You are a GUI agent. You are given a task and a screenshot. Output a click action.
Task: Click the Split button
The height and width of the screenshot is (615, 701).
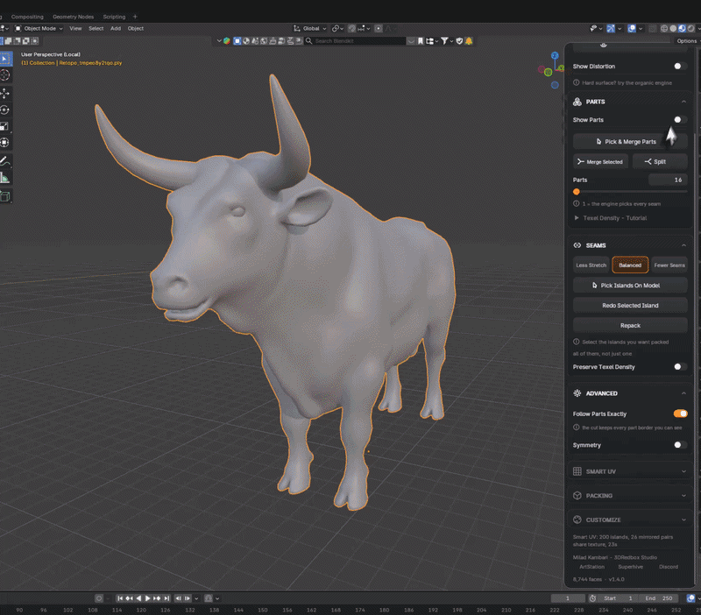[660, 162]
